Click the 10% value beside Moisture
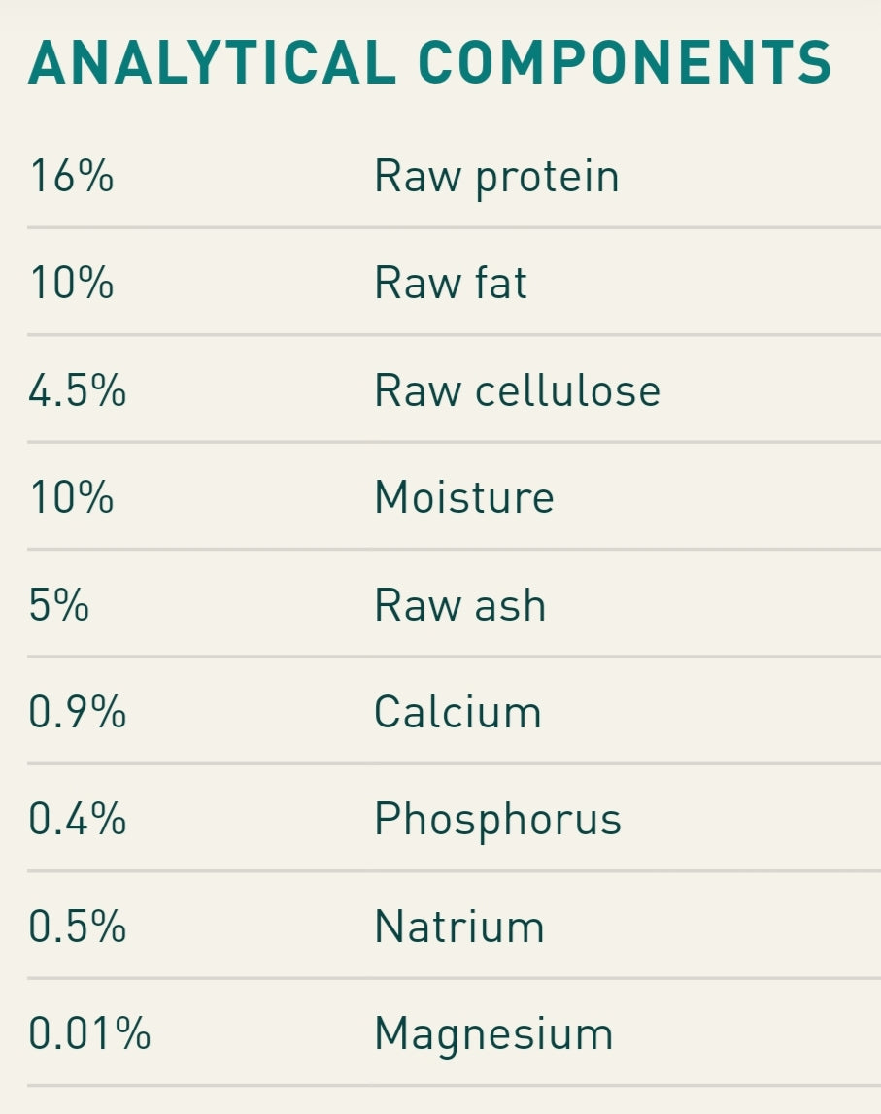This screenshot has height=1114, width=881. coord(71,498)
